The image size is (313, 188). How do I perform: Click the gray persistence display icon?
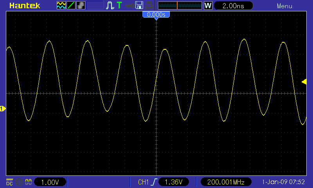[x=81, y=5]
